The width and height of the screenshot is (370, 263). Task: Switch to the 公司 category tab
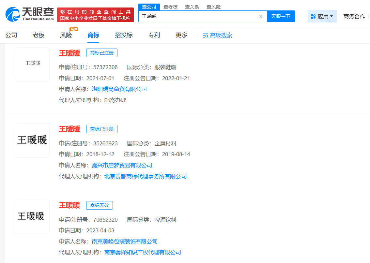(x=11, y=35)
